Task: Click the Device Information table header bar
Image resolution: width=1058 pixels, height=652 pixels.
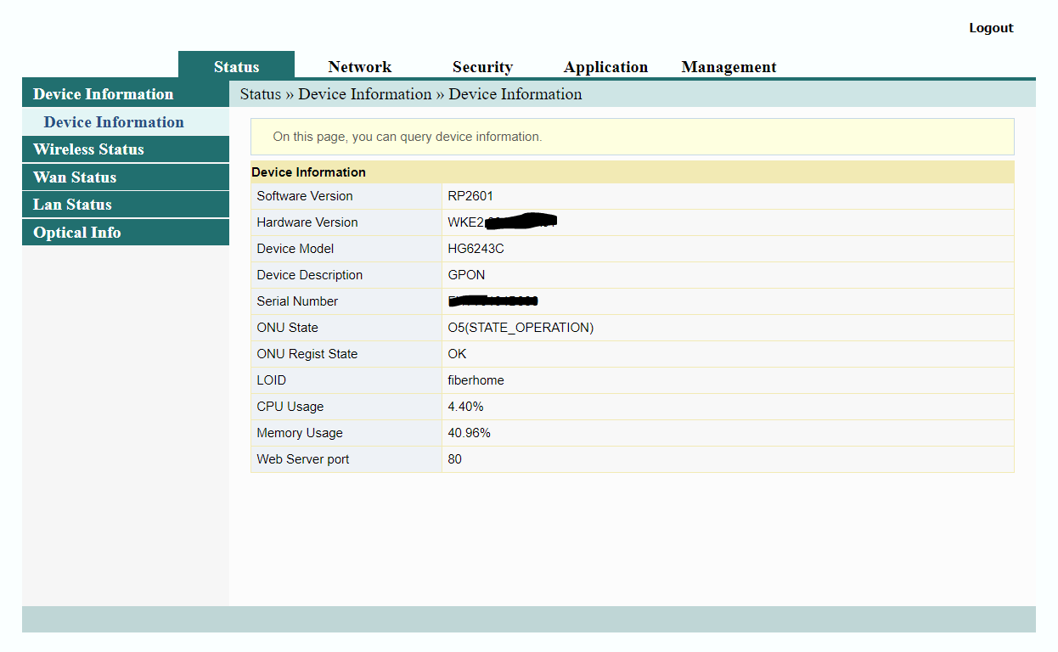Action: pos(309,171)
